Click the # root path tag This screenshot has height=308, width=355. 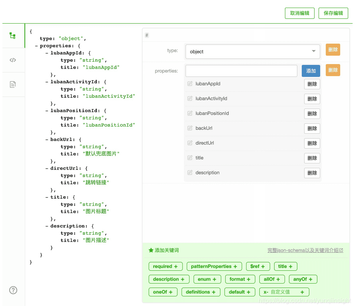pyautogui.click(x=147, y=35)
